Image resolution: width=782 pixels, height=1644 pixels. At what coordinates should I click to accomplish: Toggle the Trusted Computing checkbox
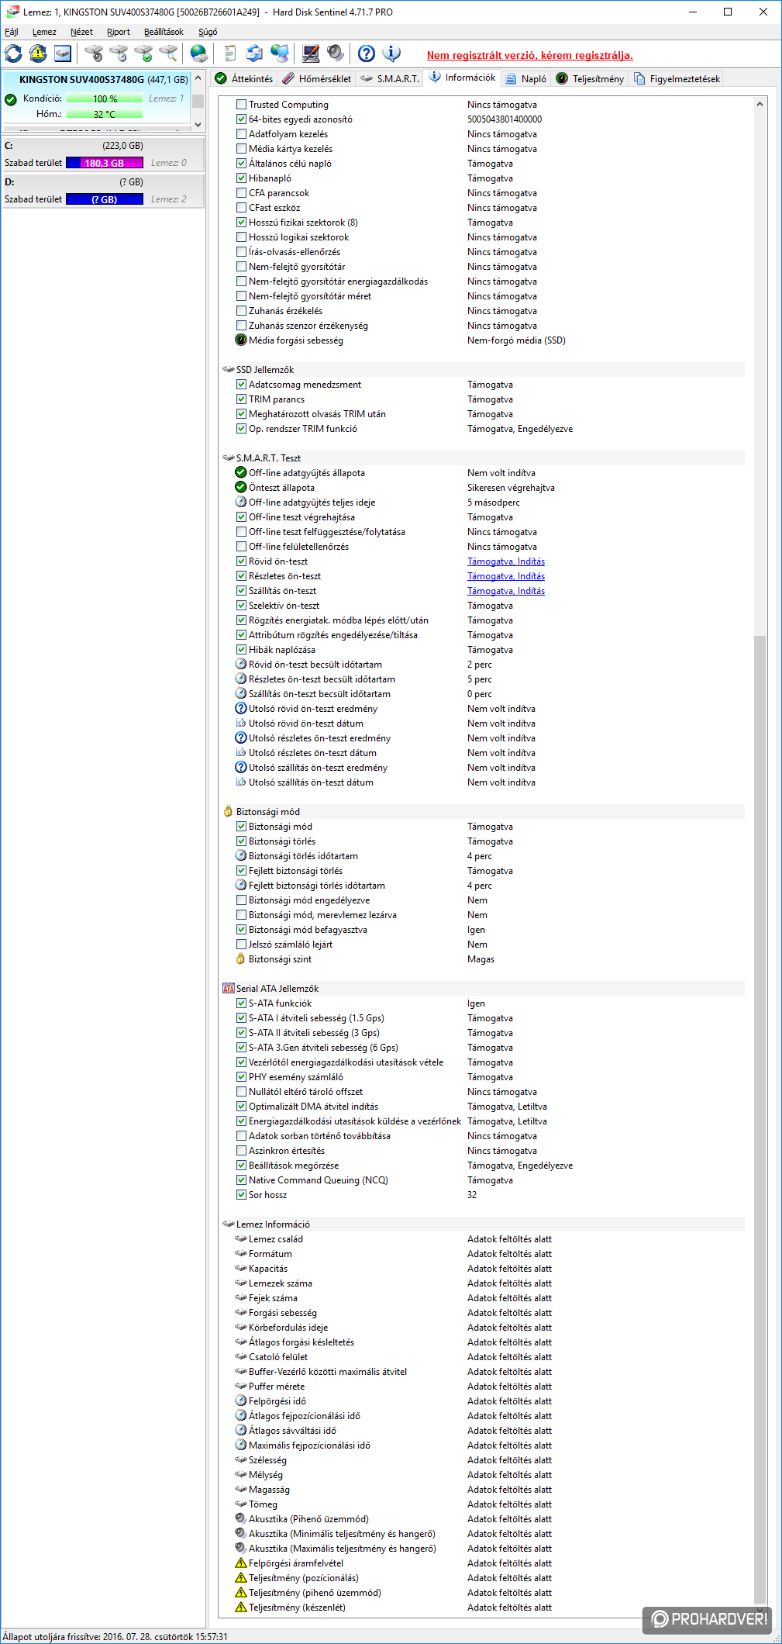(241, 105)
